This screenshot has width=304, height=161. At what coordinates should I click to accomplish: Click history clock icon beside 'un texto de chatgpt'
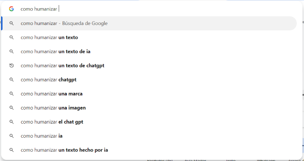point(12,65)
